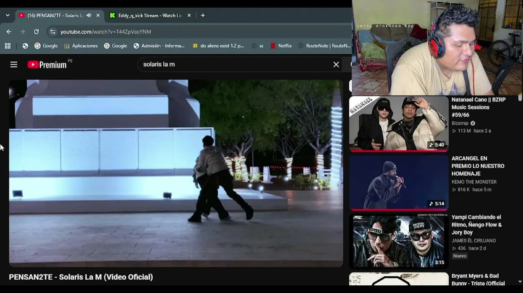
Task: Reload the YouTube page
Action: pos(36,32)
